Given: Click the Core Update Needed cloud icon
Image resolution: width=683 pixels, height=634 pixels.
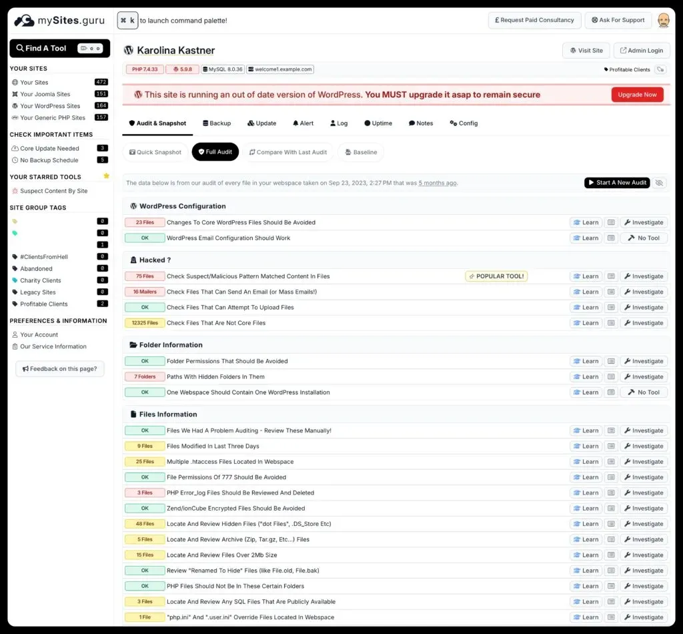Looking at the screenshot, I should coord(15,148).
